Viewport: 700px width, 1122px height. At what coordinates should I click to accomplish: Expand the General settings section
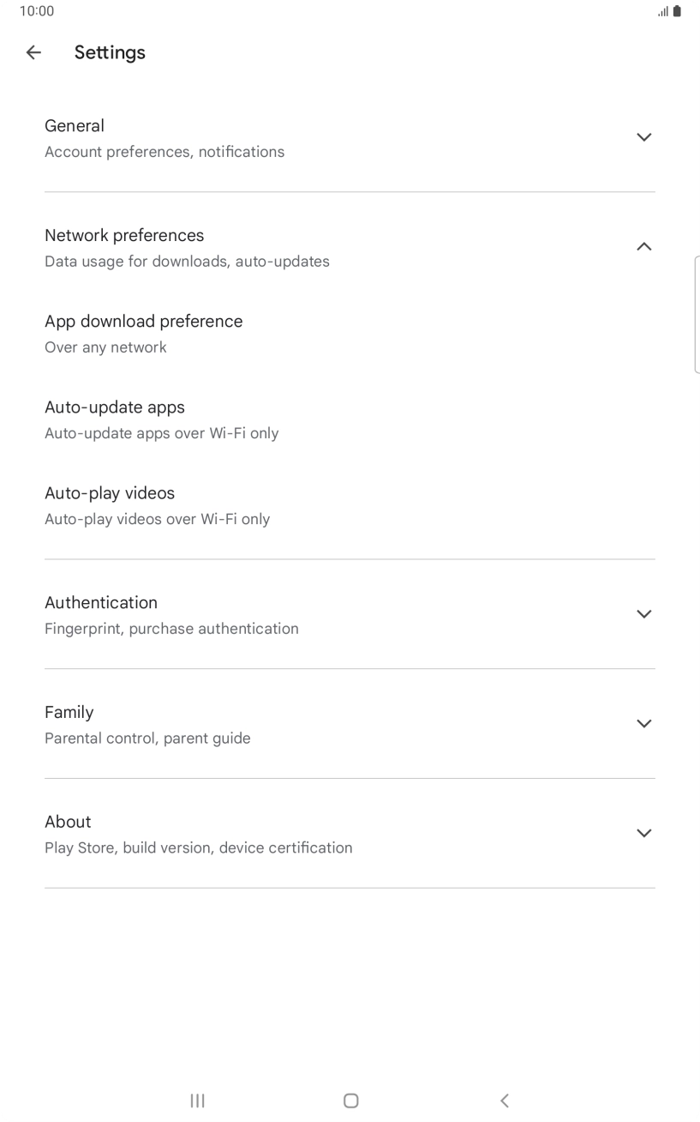643,137
